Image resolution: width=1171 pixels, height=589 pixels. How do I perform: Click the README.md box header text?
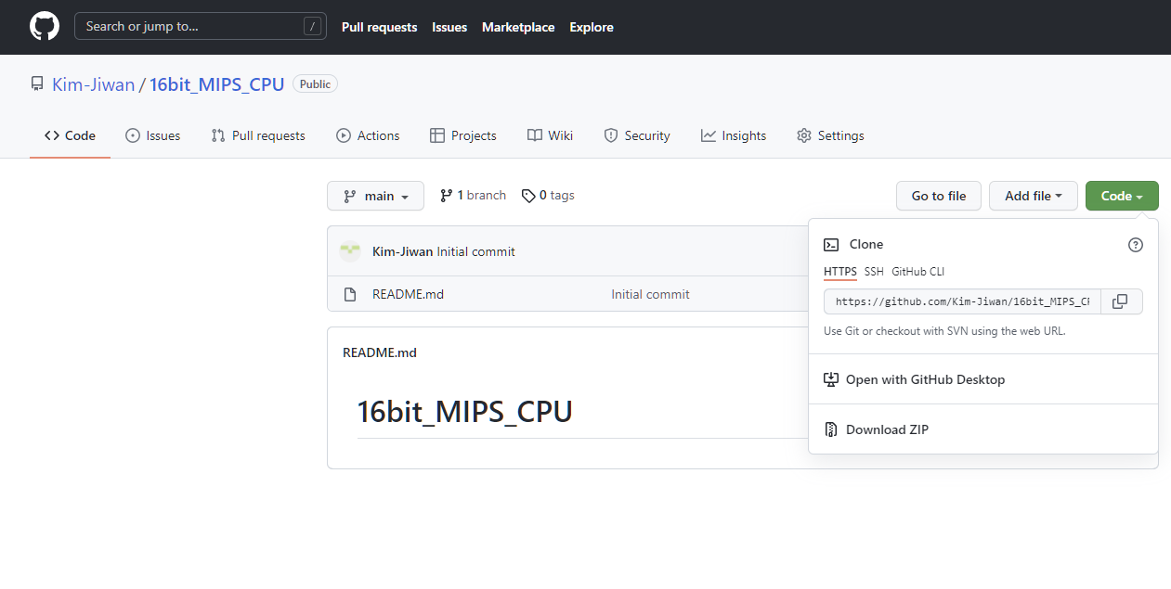click(x=380, y=352)
